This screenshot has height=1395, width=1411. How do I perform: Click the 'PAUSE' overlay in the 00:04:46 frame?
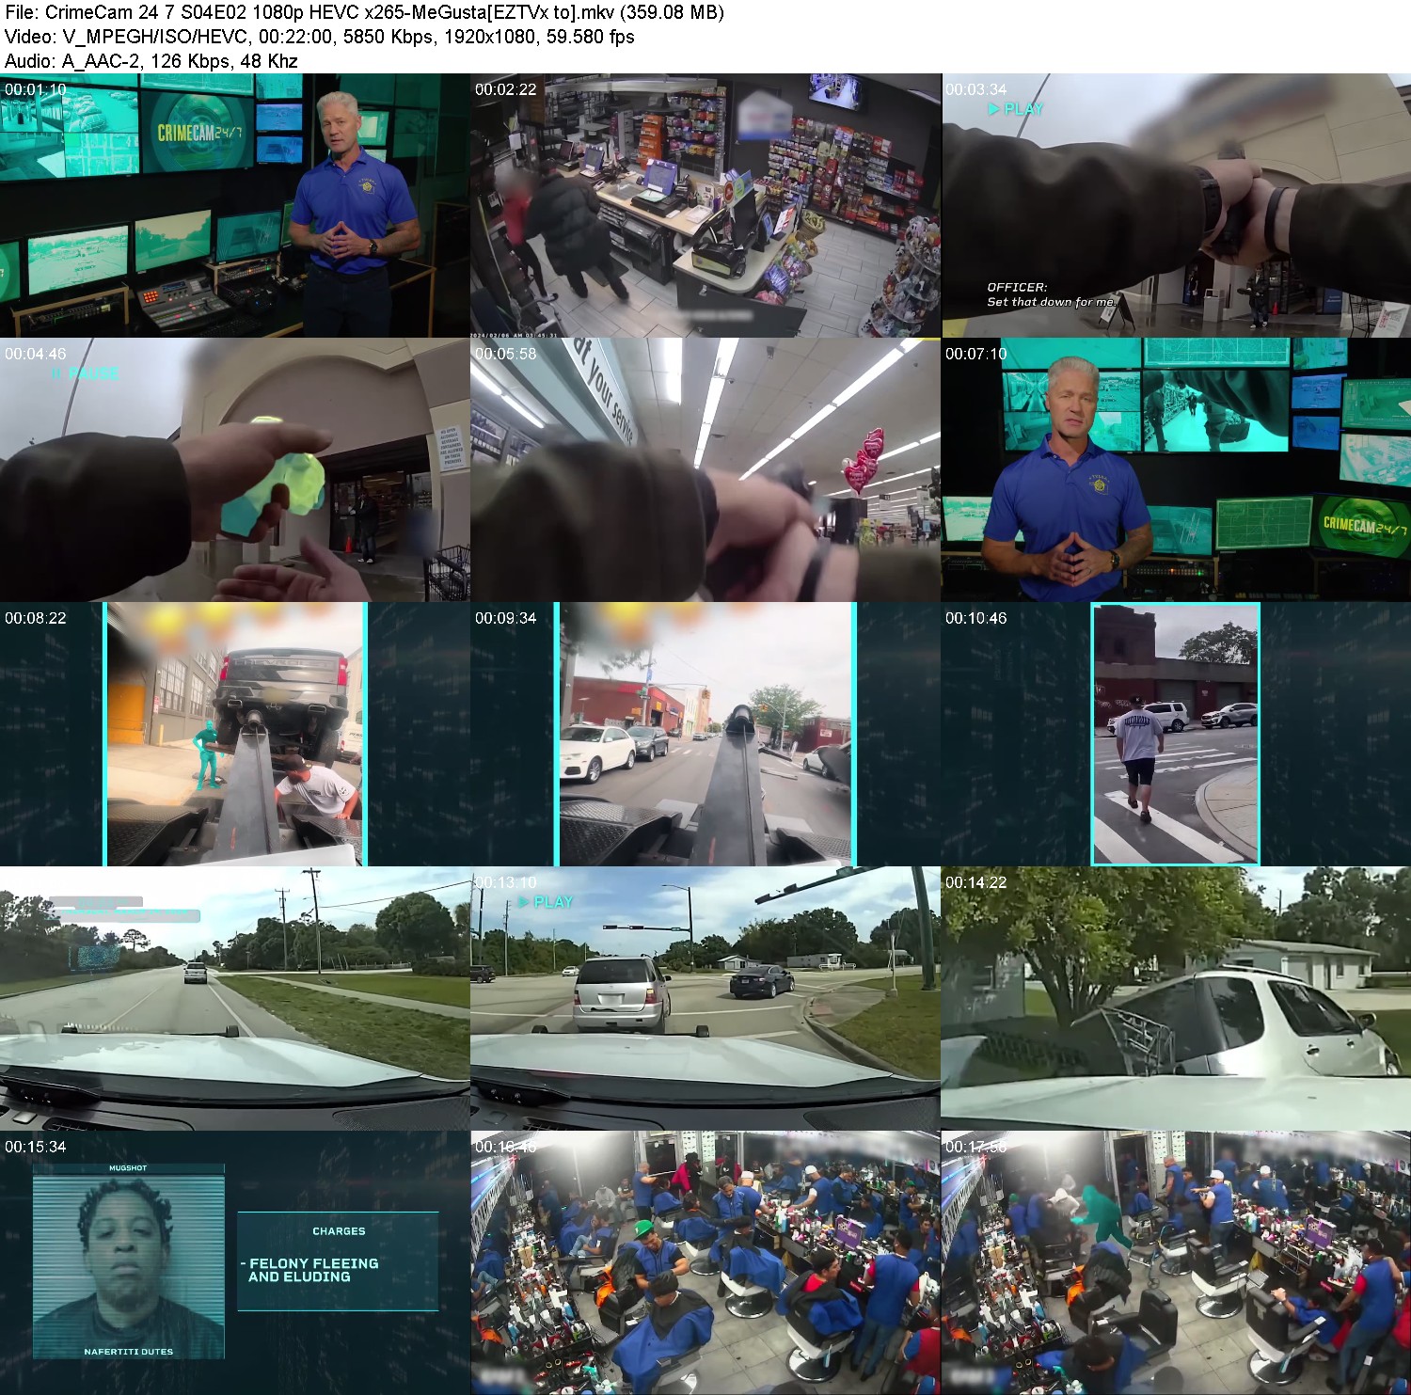[85, 373]
